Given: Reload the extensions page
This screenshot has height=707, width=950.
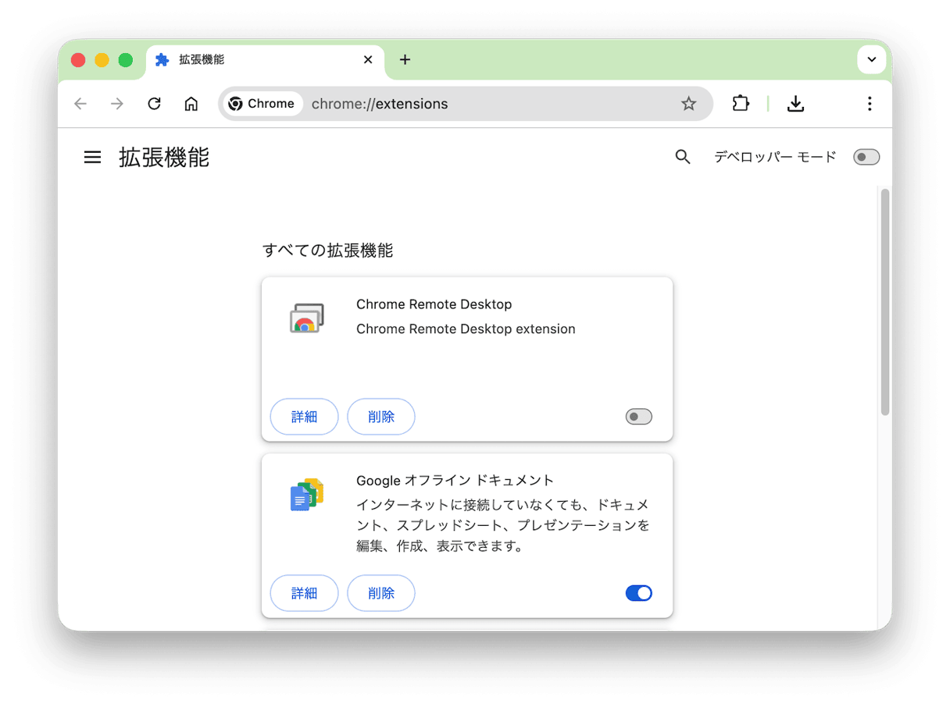Looking at the screenshot, I should tap(154, 103).
